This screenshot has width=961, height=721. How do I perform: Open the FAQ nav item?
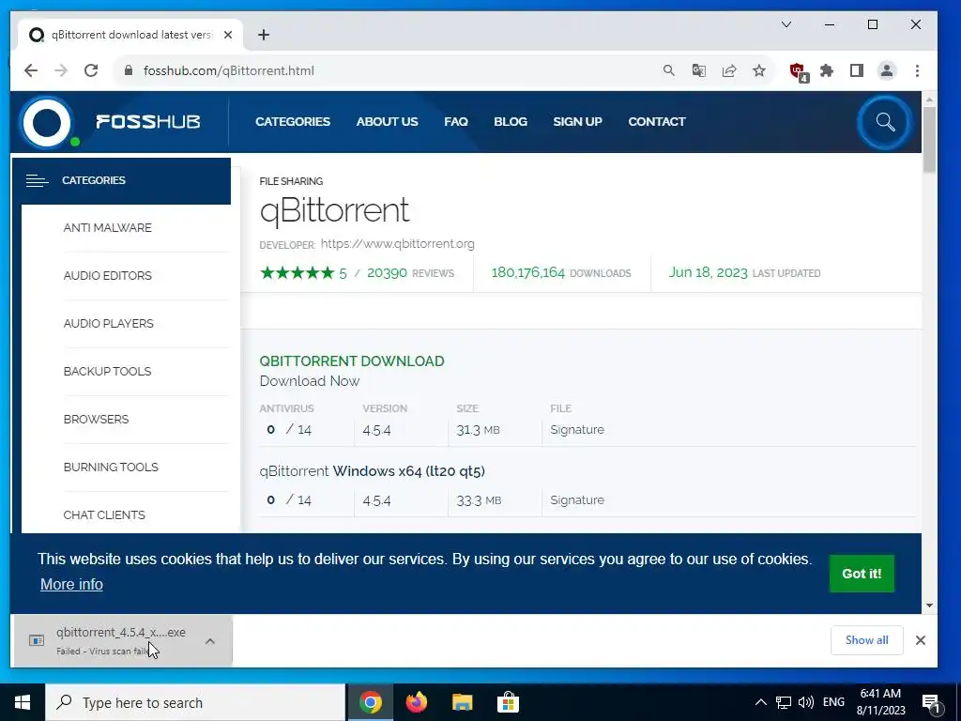[x=455, y=121]
